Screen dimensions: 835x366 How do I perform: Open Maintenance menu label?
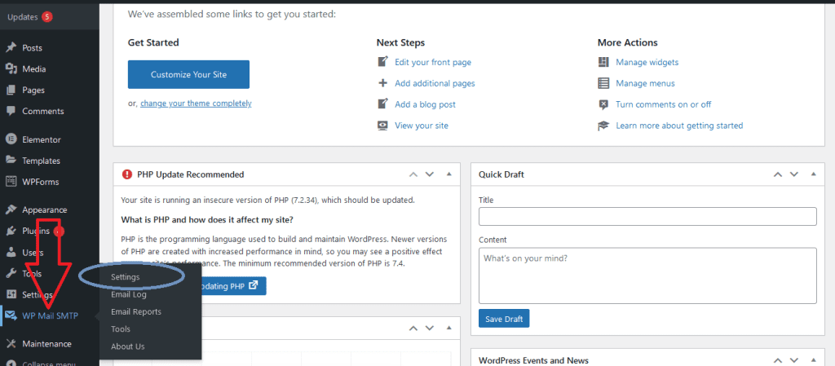pos(46,344)
